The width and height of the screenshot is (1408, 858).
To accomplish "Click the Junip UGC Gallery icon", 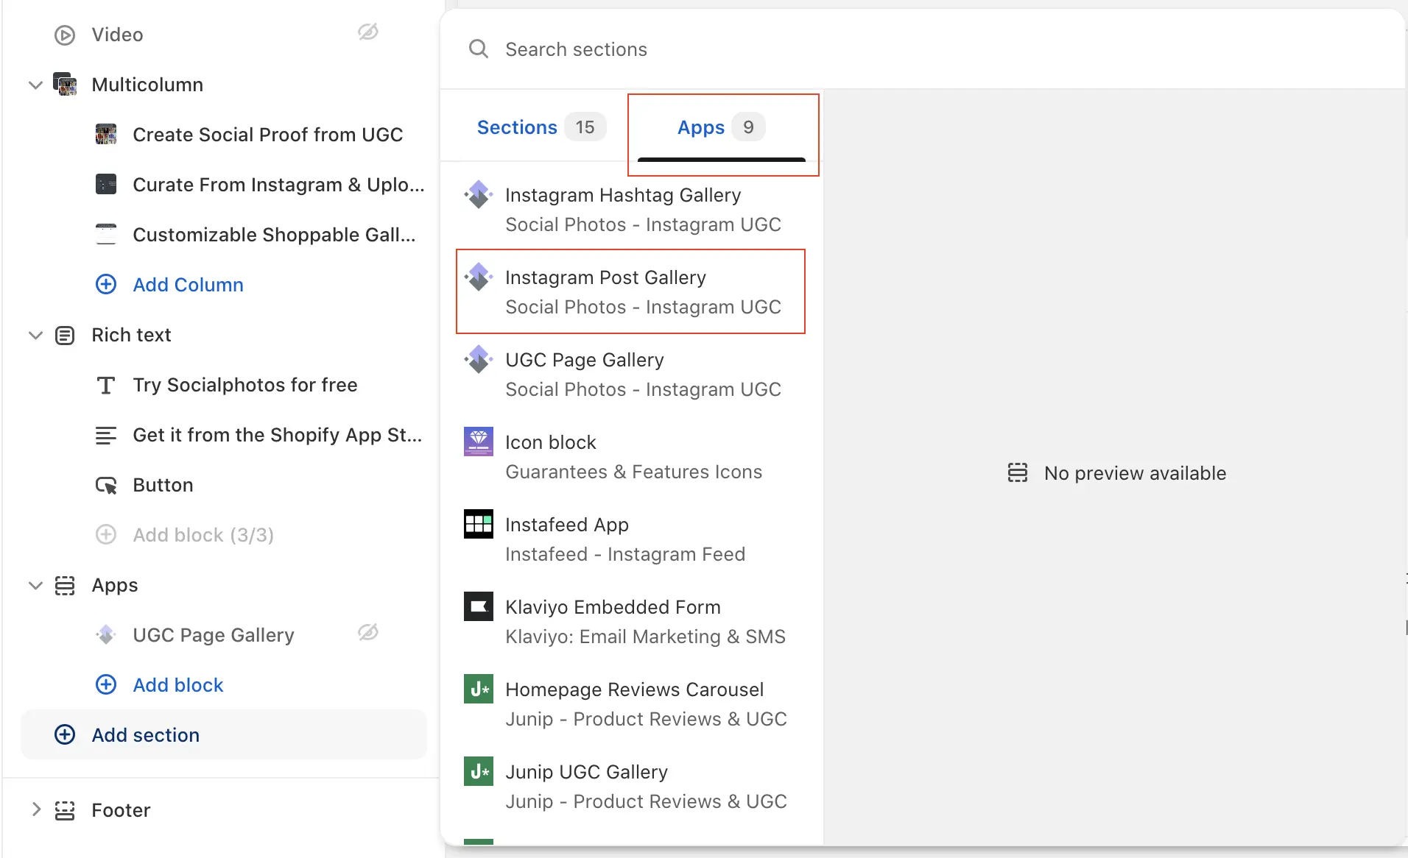I will [479, 771].
